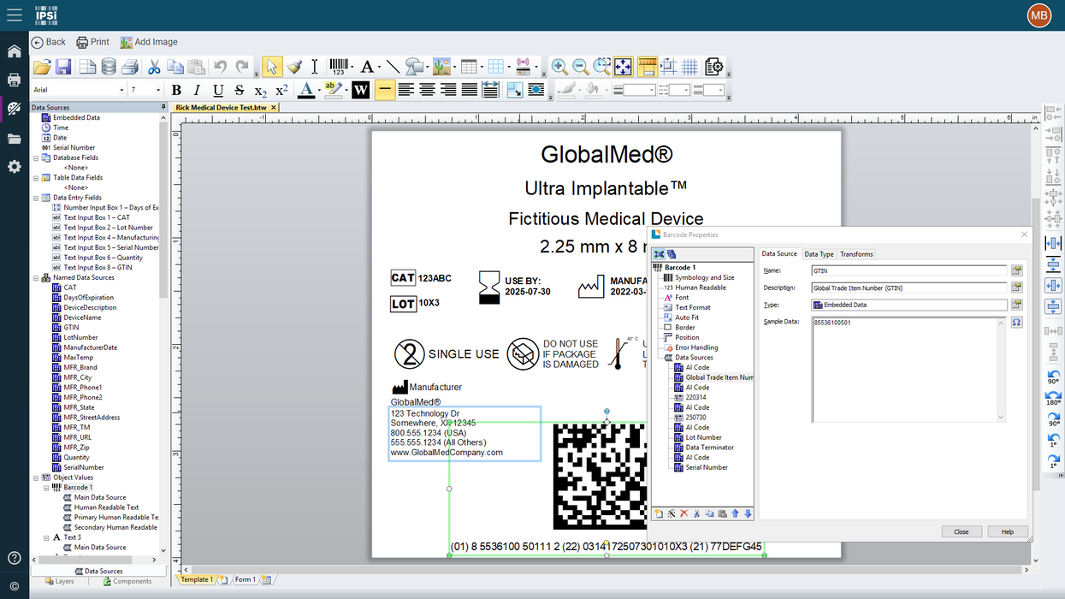This screenshot has width=1065, height=599.
Task: Toggle italic formatting
Action: click(x=197, y=90)
